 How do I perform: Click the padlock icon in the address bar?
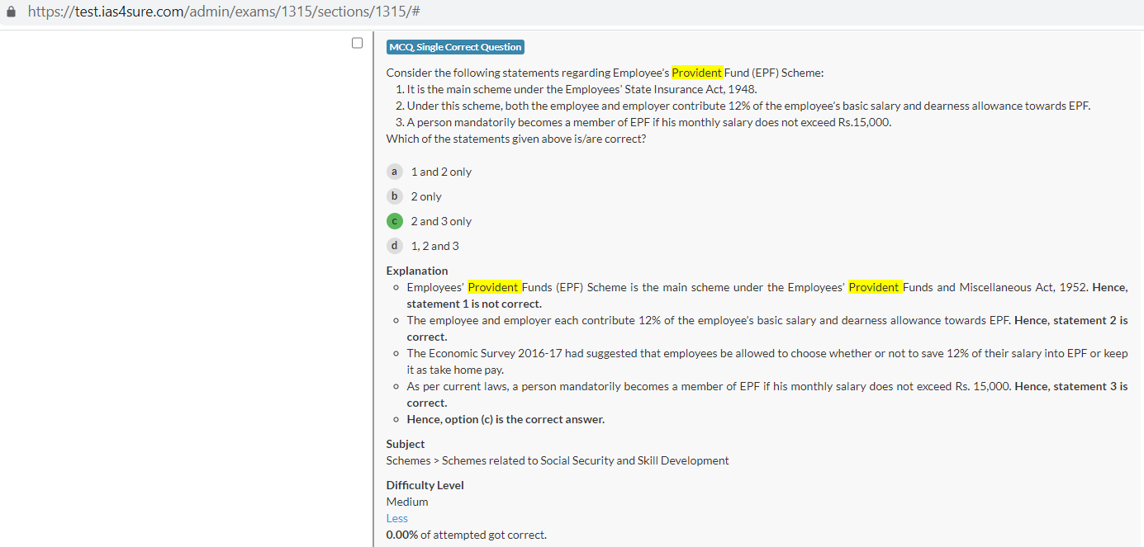pos(12,12)
